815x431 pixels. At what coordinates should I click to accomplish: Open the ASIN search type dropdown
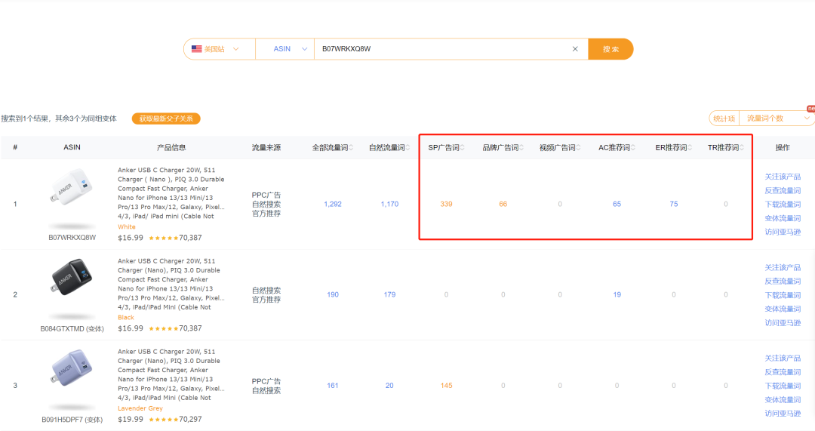tap(284, 49)
